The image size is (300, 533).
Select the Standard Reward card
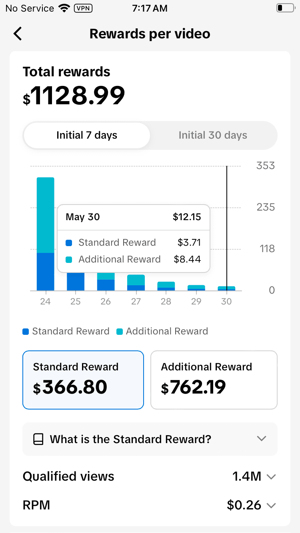(x=83, y=380)
